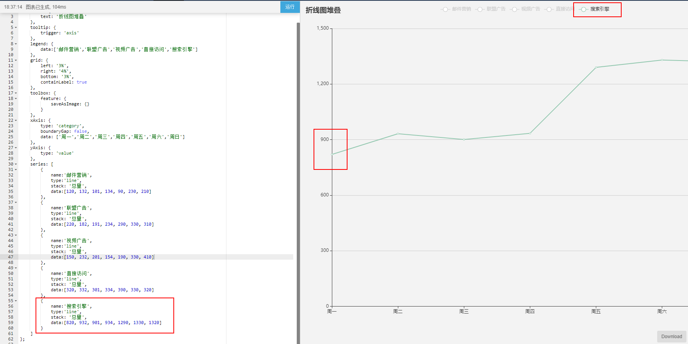Toggle the 视频广告 legend series
Screen dimensions: 688x344
[x=525, y=9]
